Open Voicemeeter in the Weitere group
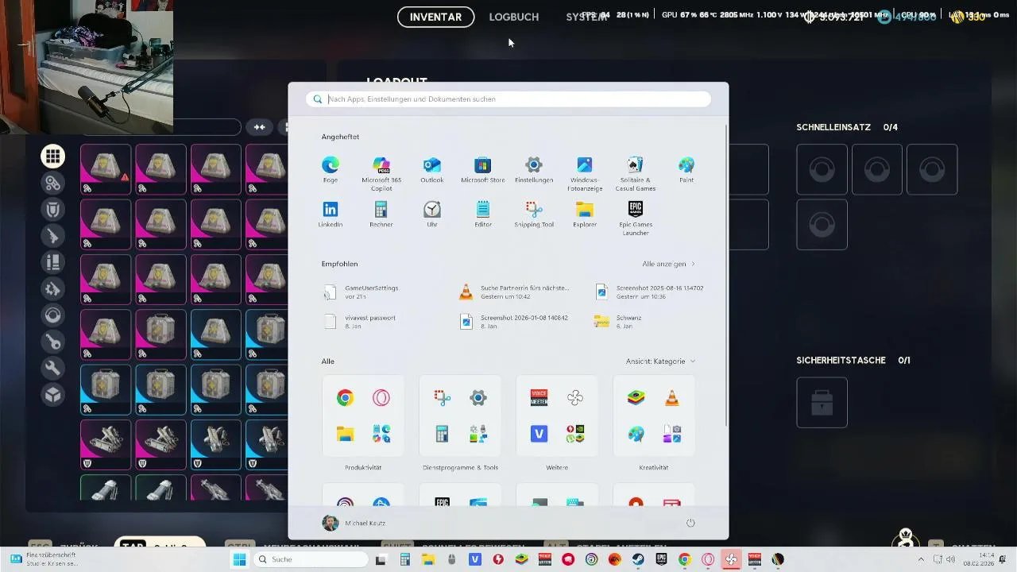Screen dimensions: 1017x572 point(539,398)
